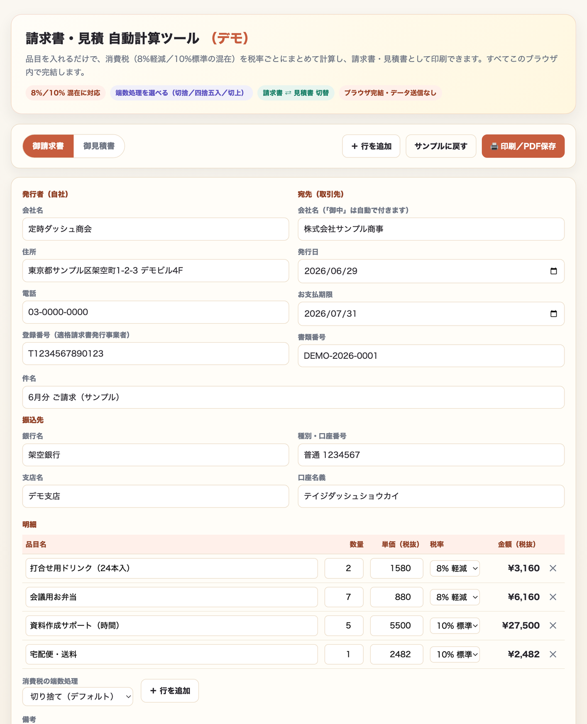The image size is (587, 724).
Task: Open the 消費税の端数処理 dropdown
Action: [78, 696]
